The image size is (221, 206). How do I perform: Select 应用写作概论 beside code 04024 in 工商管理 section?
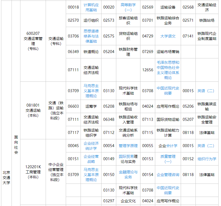(x=168, y=201)
